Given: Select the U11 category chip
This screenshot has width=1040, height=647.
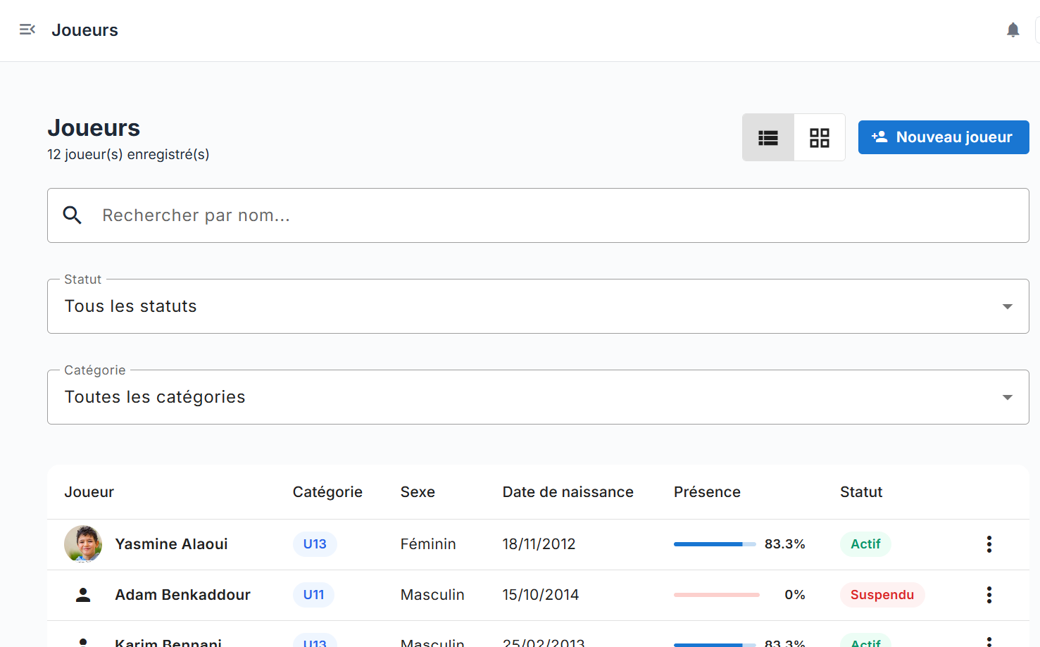Looking at the screenshot, I should click(x=313, y=595).
